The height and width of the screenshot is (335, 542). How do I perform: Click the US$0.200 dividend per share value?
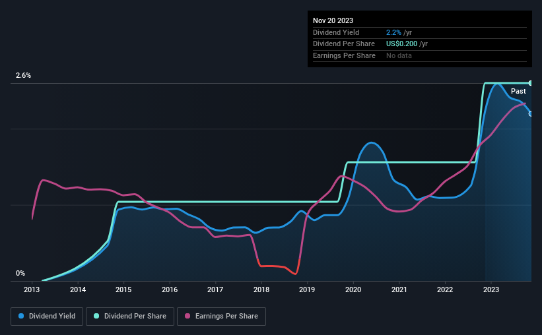tap(401, 44)
